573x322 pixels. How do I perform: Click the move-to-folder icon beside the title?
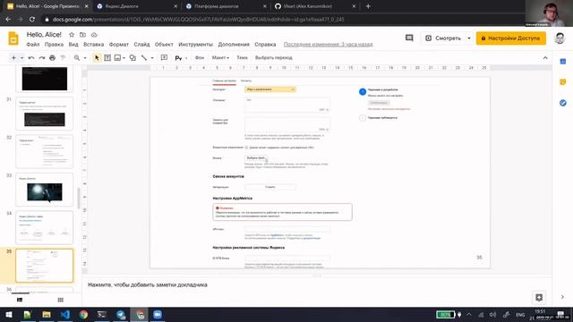83,35
